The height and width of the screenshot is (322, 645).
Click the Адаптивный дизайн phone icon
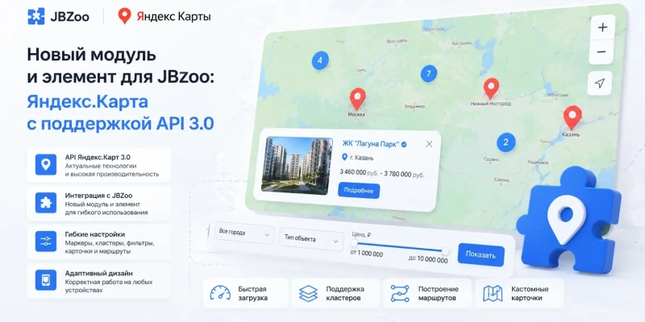pyautogui.click(x=46, y=280)
